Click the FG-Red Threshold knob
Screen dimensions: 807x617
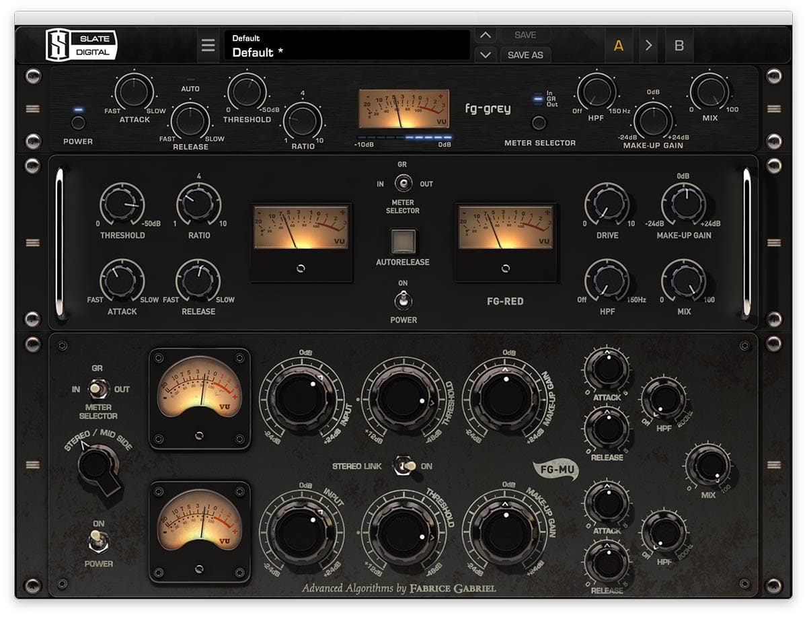point(122,205)
